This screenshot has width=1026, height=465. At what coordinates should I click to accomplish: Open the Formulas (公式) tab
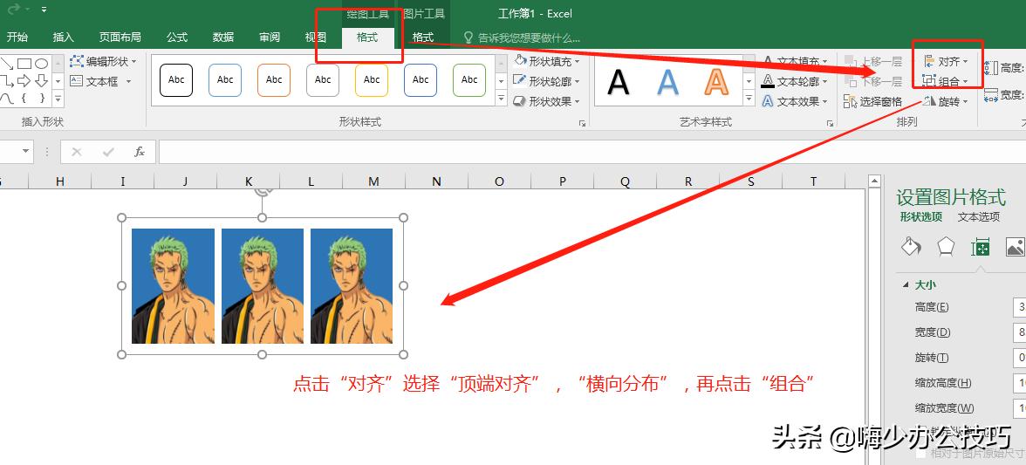[176, 38]
